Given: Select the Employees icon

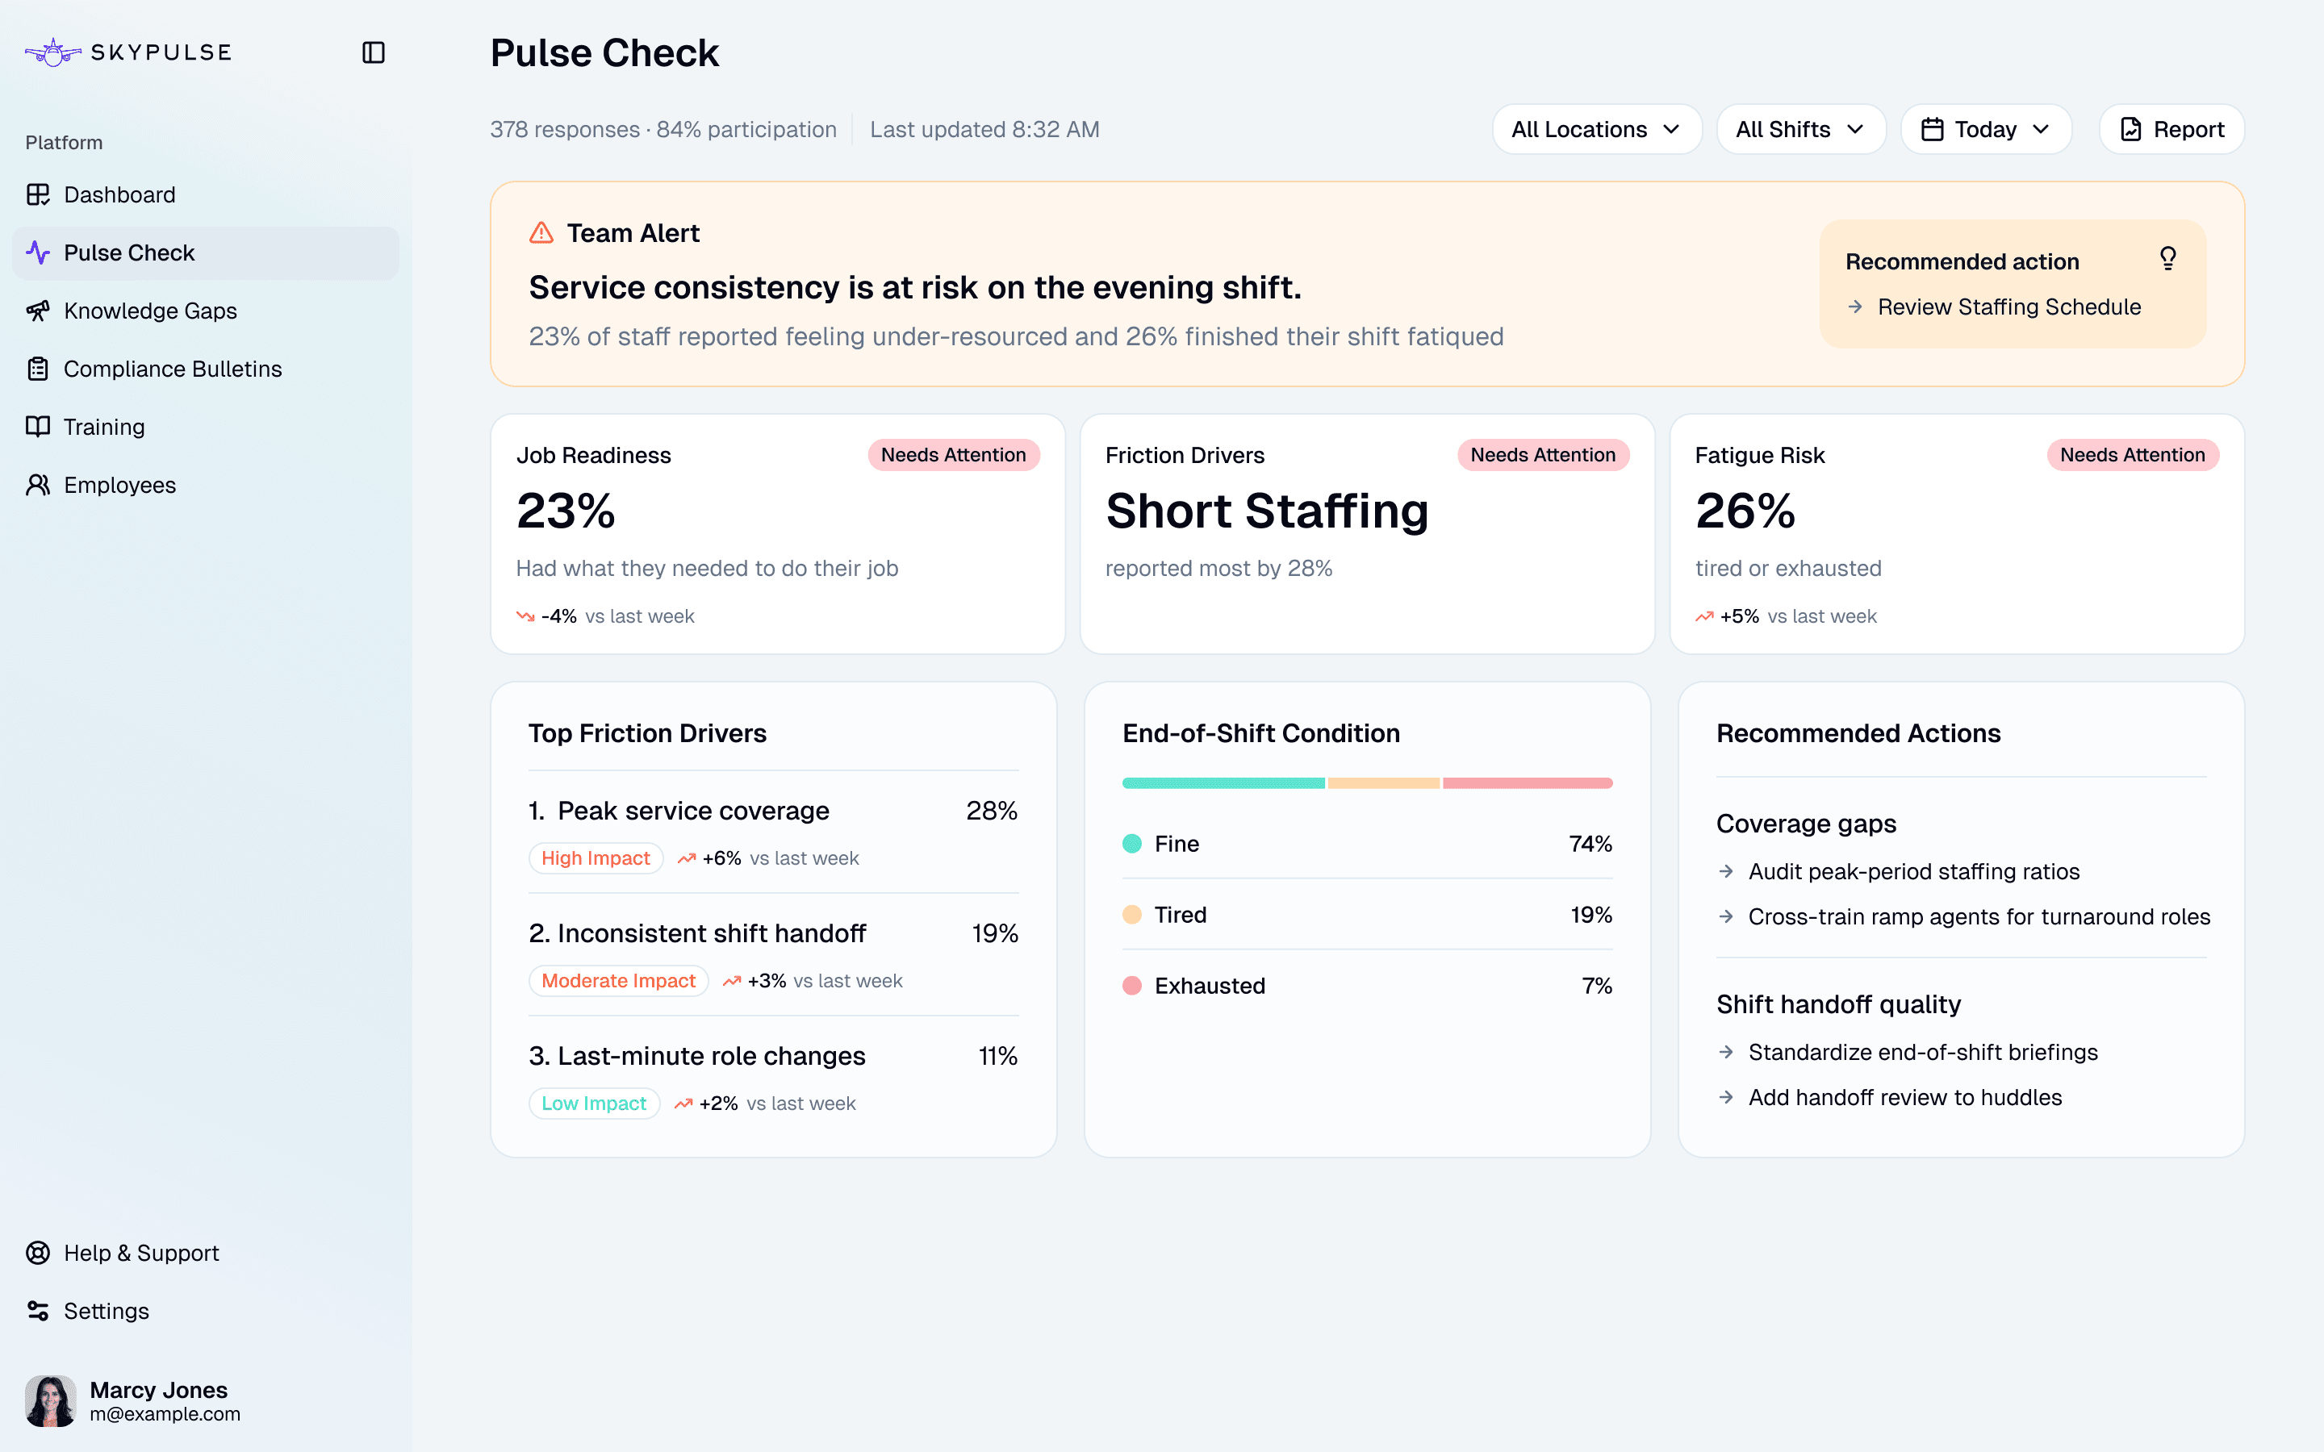Looking at the screenshot, I should pyautogui.click(x=39, y=485).
